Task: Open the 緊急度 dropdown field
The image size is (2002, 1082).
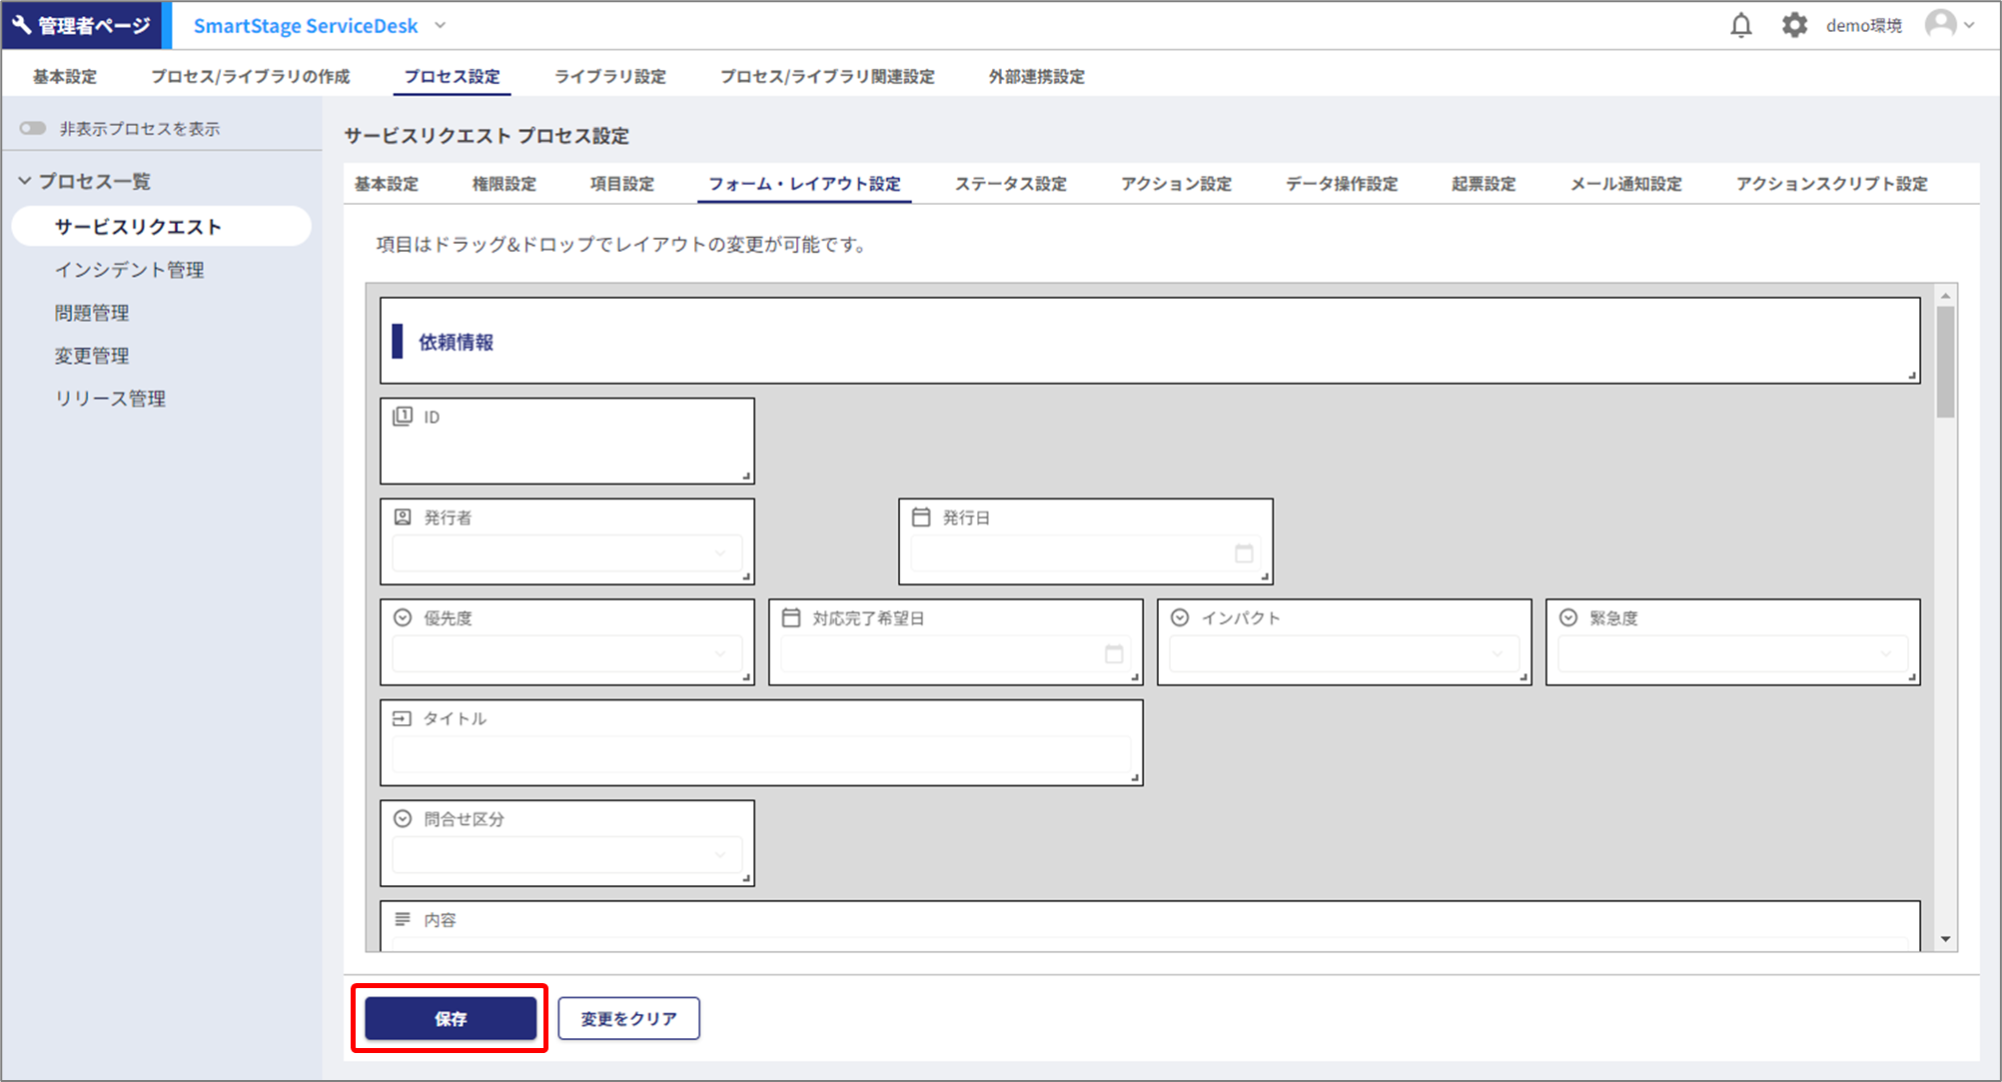Action: [x=1731, y=654]
